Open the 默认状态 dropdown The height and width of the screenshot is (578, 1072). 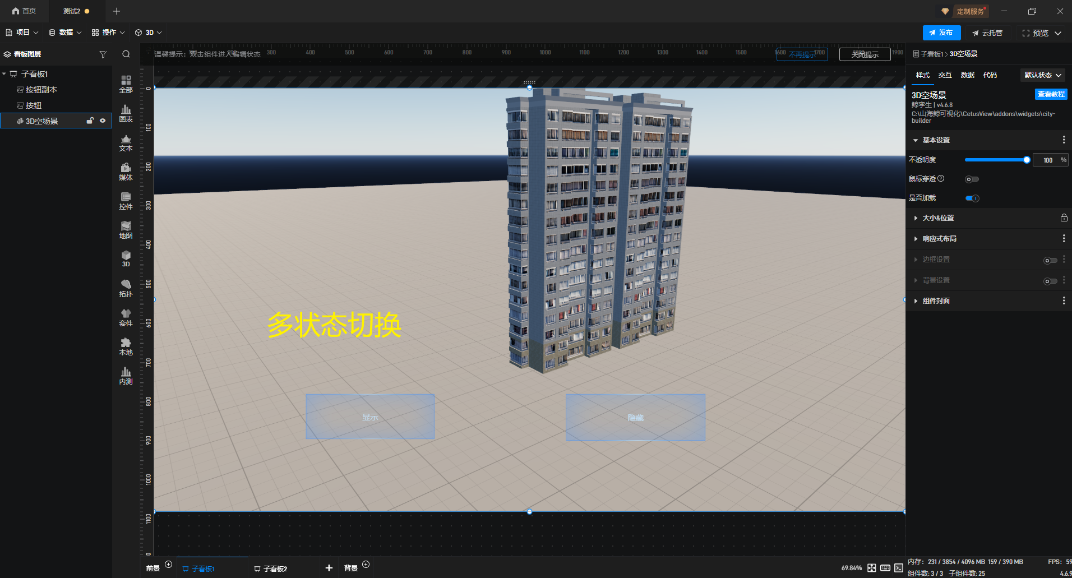(1043, 75)
